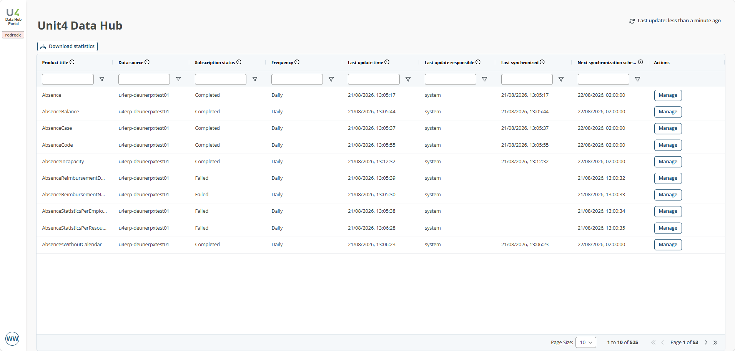This screenshot has height=351, width=735.
Task: Click the refresh icon beside Last update
Action: [x=632, y=21]
